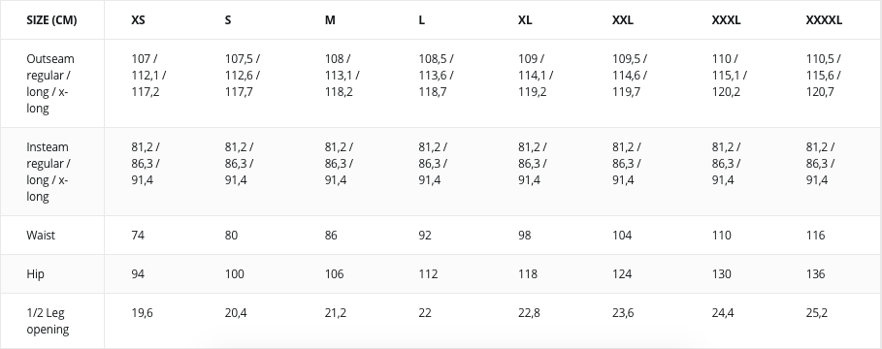Click the Inseam regular / long row label
This screenshot has width=882, height=349.
(x=49, y=172)
